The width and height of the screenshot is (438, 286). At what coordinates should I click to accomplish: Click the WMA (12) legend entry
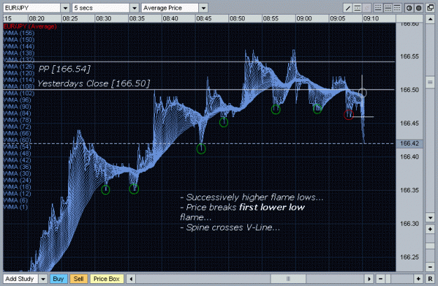(x=18, y=194)
